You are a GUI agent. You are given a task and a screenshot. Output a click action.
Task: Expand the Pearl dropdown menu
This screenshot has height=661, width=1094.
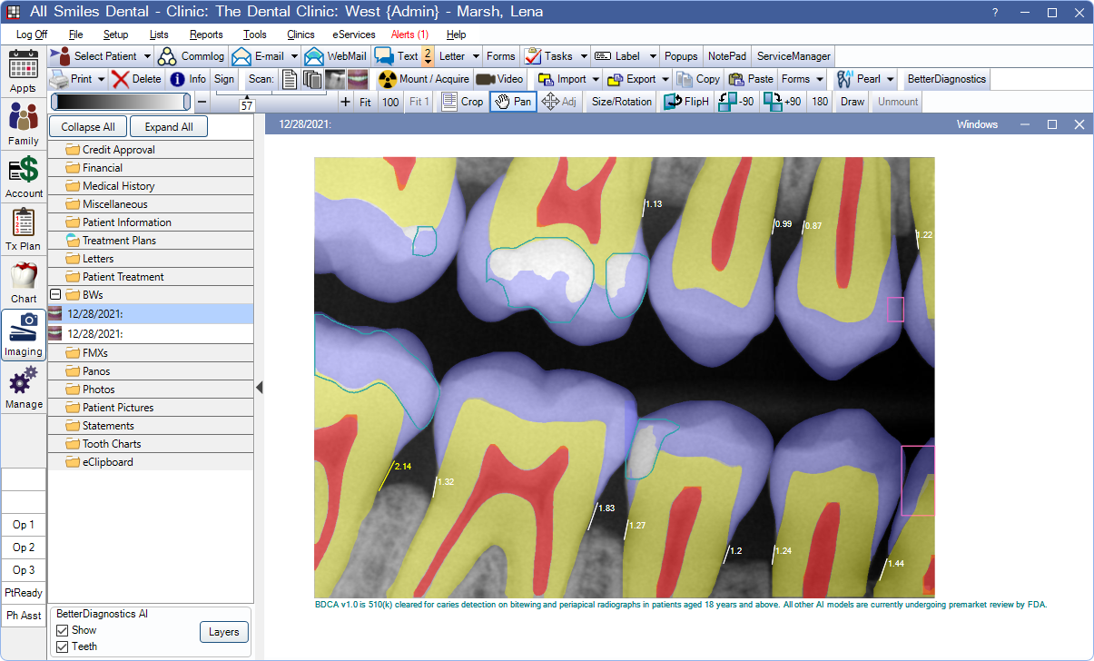(x=891, y=79)
